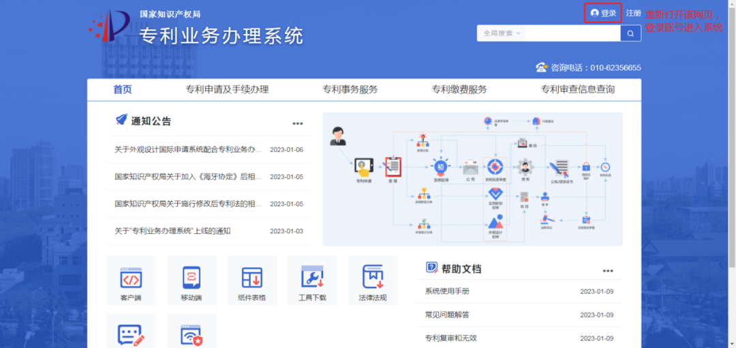
Task: Click the 公布 envelope icon in flowchart
Action: 470,167
